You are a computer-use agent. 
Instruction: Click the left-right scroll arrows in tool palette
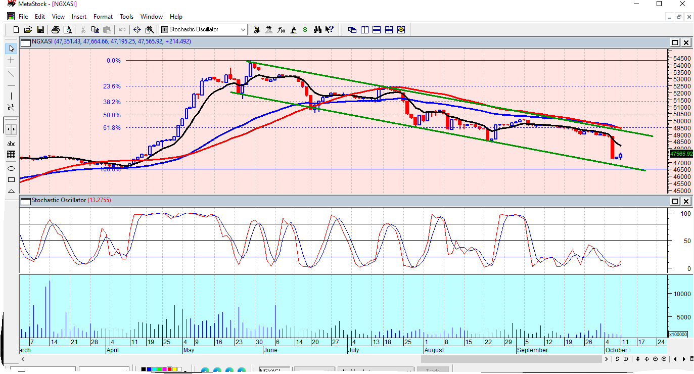coord(11,129)
